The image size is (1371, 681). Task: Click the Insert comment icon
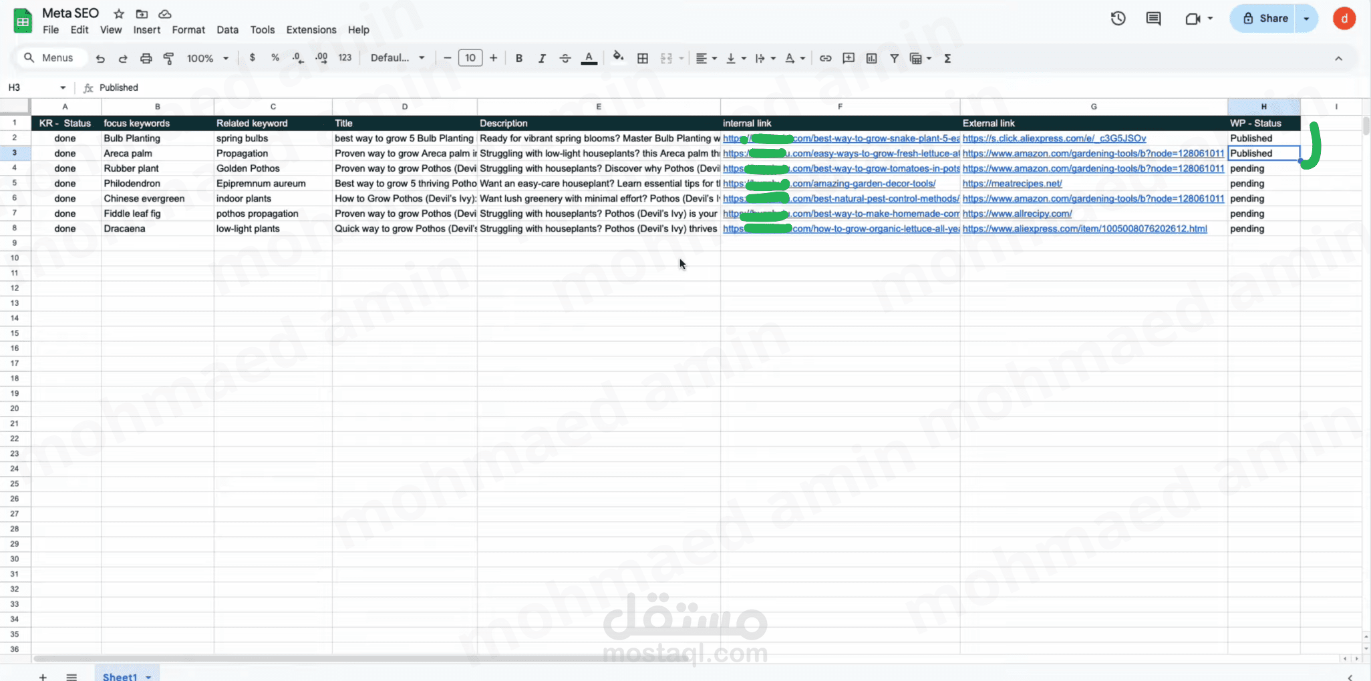tap(849, 59)
